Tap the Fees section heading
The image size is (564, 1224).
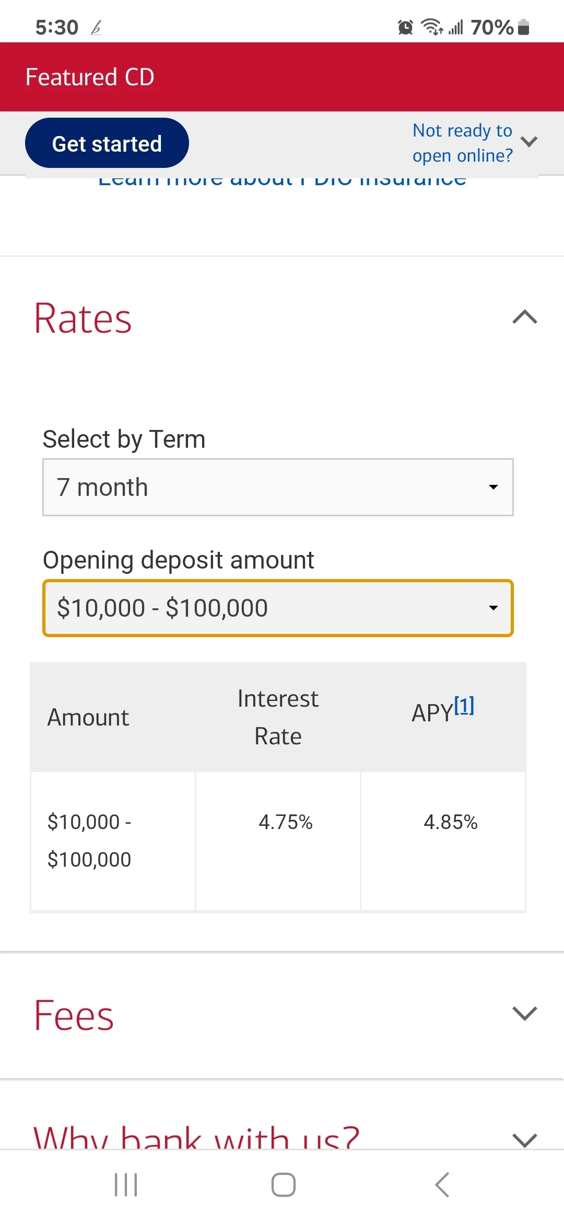74,1015
